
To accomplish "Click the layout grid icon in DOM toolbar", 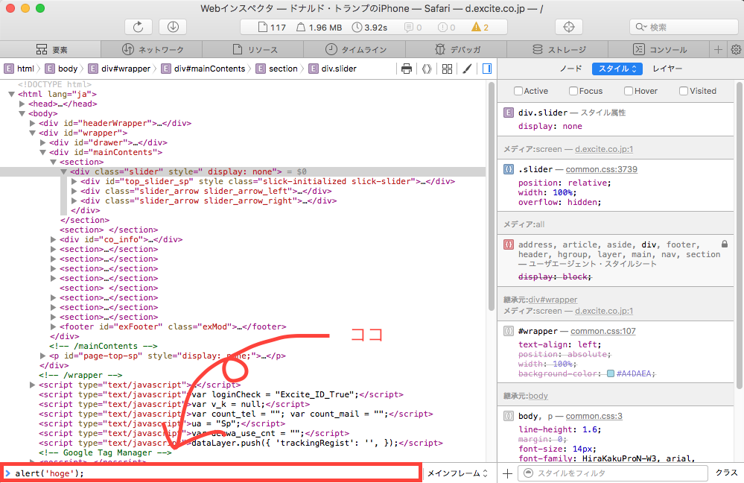I will 447,69.
